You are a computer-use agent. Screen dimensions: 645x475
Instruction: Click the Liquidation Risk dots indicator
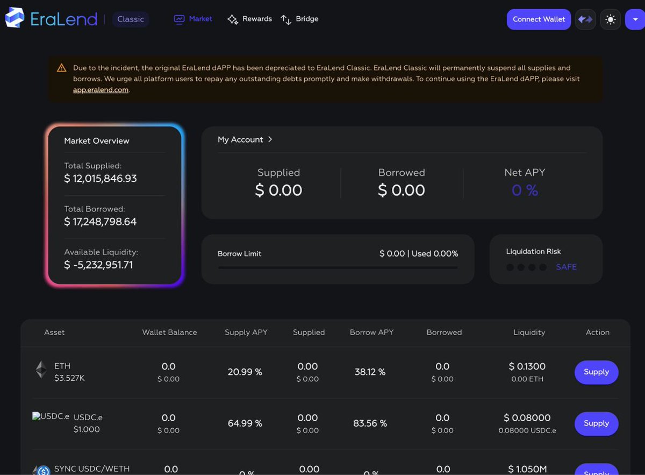point(526,267)
